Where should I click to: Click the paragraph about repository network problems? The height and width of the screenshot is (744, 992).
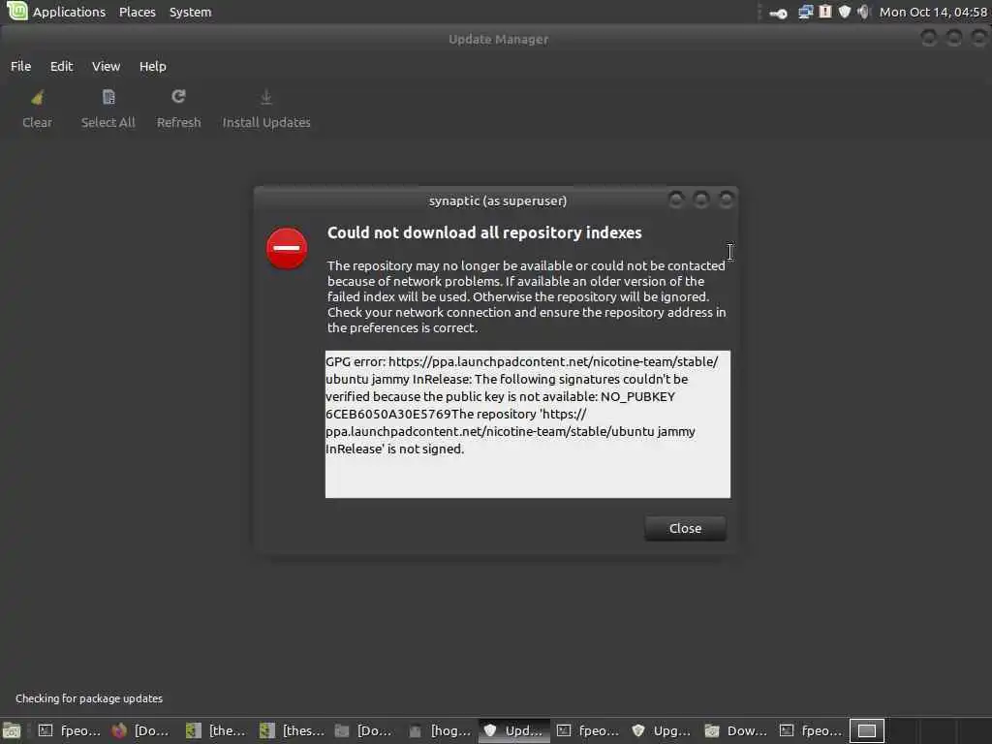[526, 296]
